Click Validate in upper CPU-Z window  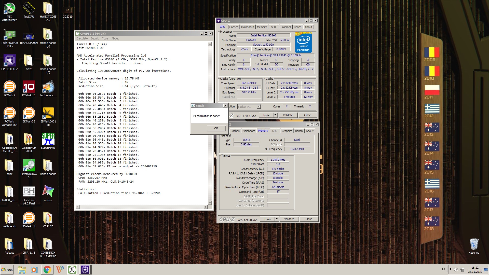point(288,115)
